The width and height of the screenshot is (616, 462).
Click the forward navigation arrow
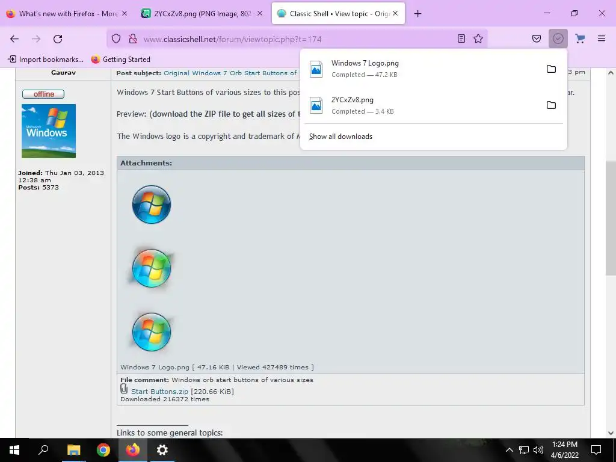coord(36,39)
